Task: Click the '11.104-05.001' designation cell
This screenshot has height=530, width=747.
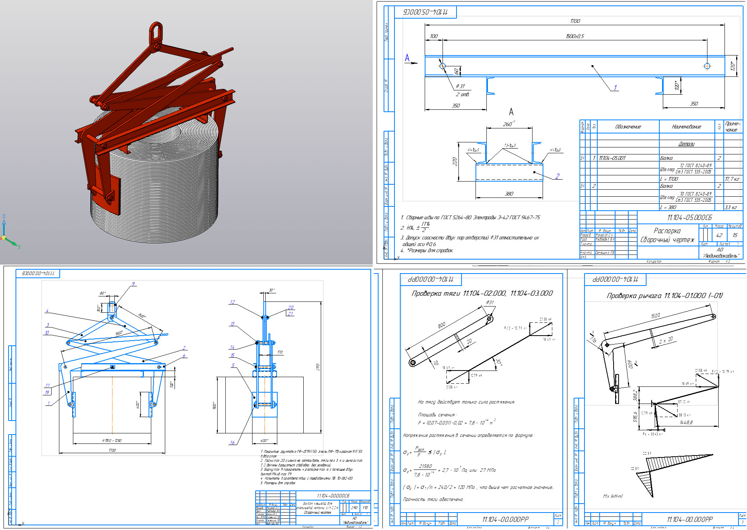Action: click(612, 158)
